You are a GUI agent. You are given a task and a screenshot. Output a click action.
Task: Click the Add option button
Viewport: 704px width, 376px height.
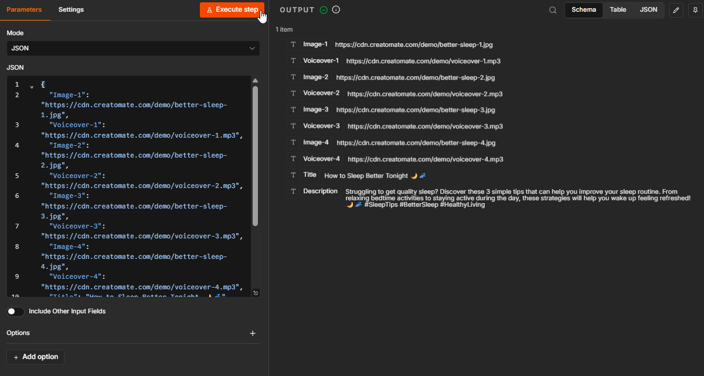pyautogui.click(x=36, y=357)
